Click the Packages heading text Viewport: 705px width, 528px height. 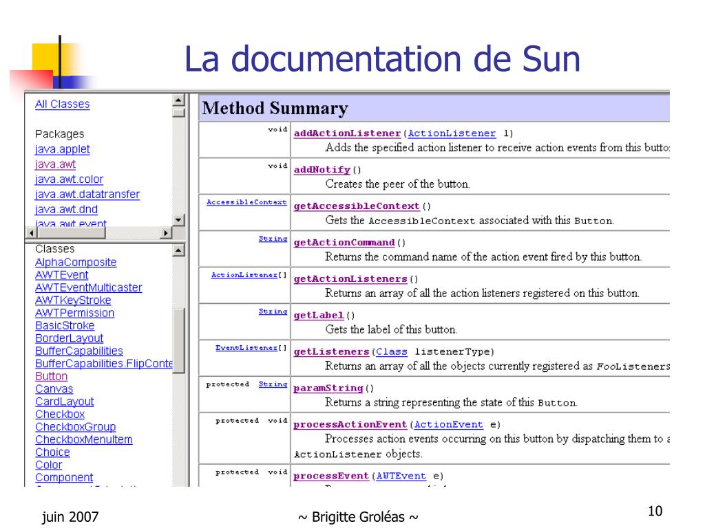(x=59, y=134)
